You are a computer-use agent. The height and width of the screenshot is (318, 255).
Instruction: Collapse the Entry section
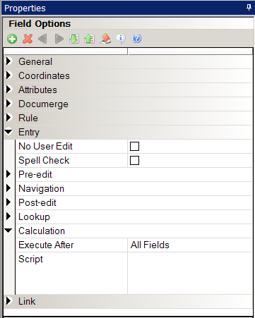pyautogui.click(x=8, y=132)
